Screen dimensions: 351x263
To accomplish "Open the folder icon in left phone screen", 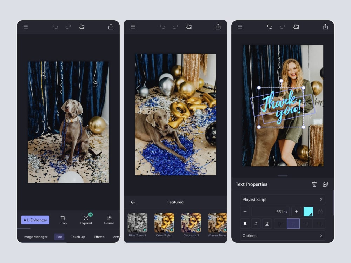I will pyautogui.click(x=81, y=27).
